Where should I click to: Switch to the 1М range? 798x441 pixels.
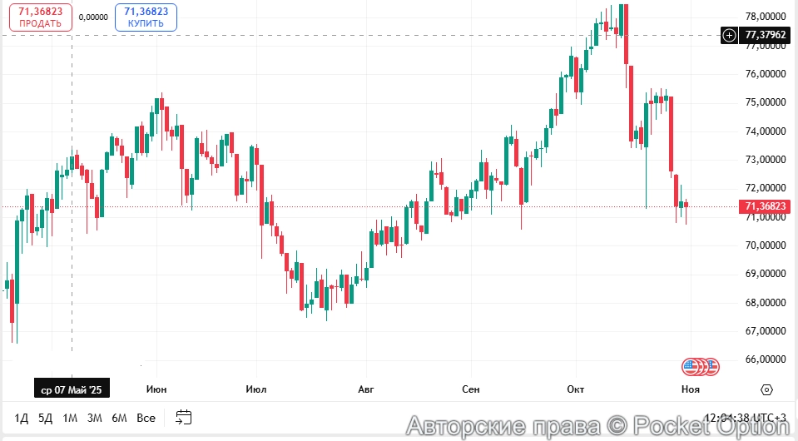click(x=70, y=418)
